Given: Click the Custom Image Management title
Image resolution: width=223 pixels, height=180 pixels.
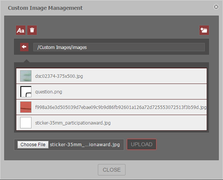Looking at the screenshot, I should [x=45, y=8].
